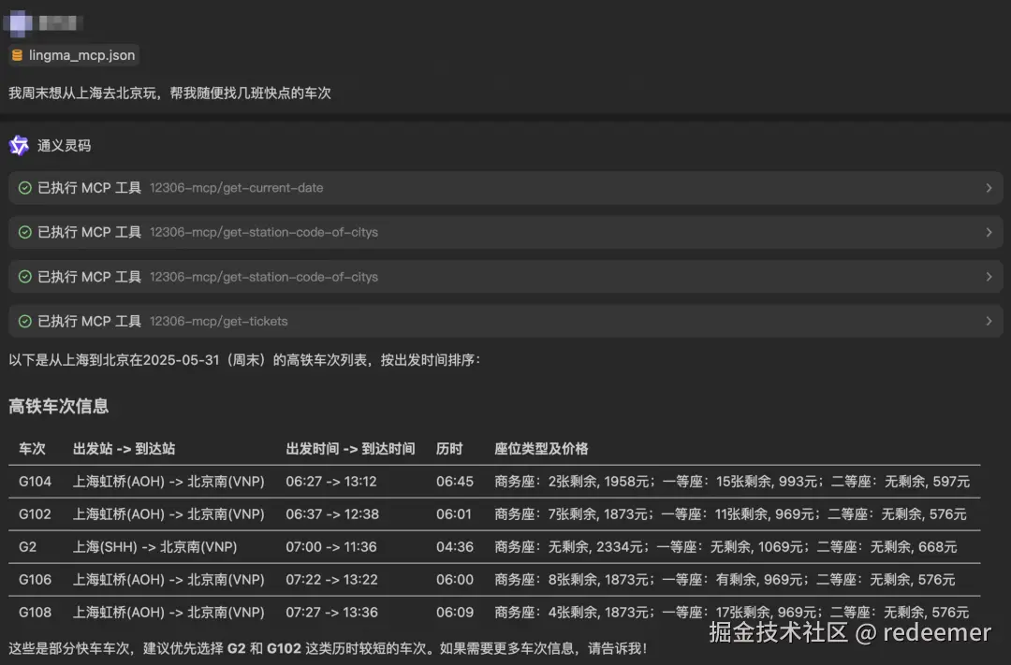The image size is (1011, 665).
Task: Expand the second get-station-code tool result
Action: pyautogui.click(x=989, y=277)
